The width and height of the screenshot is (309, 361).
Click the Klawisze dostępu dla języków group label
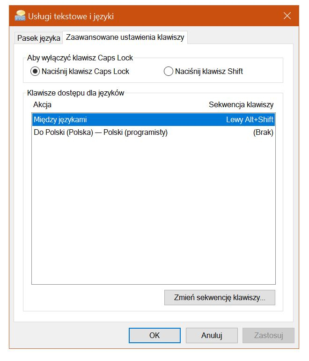pos(76,93)
